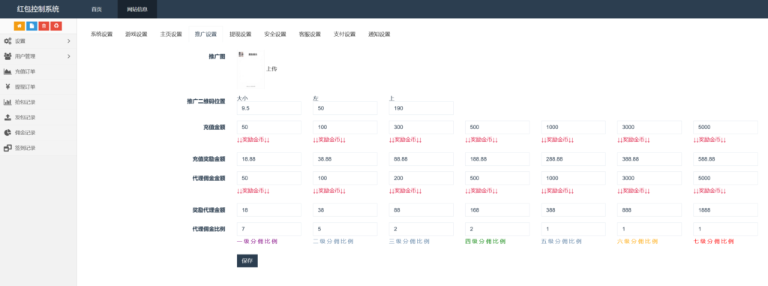Open 用户管理 via its users icon
Viewport: 768px width, 286px height.
7,56
